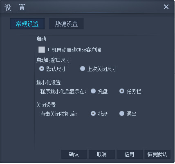
Task: Click the 点击关闭按钮后 label text
Action: coord(58,114)
